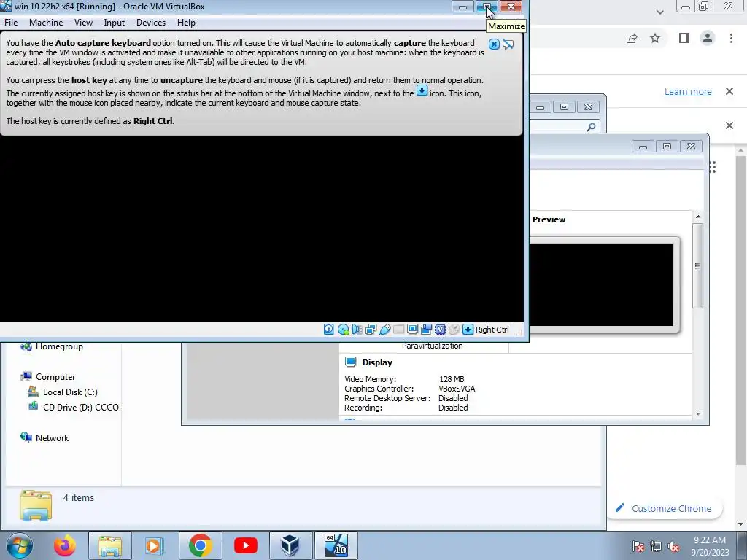Viewport: 747px width, 560px height.
Task: Click the Recording Disabled value
Action: pos(453,408)
